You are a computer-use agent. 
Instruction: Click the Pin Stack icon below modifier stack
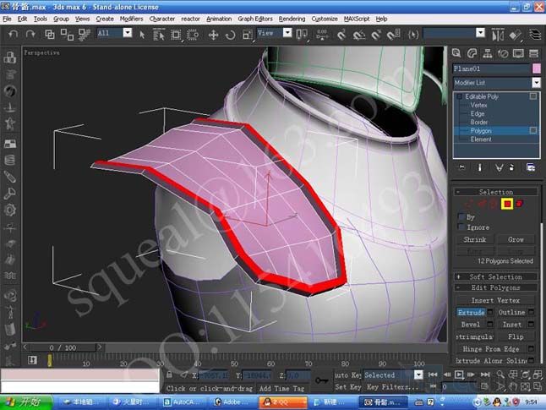[x=461, y=167]
